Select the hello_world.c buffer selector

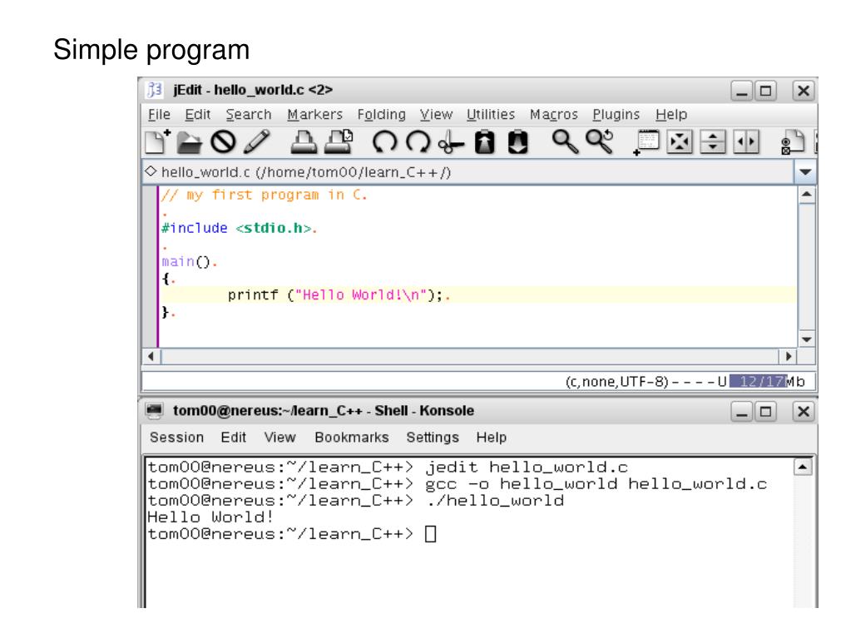pyautogui.click(x=468, y=172)
